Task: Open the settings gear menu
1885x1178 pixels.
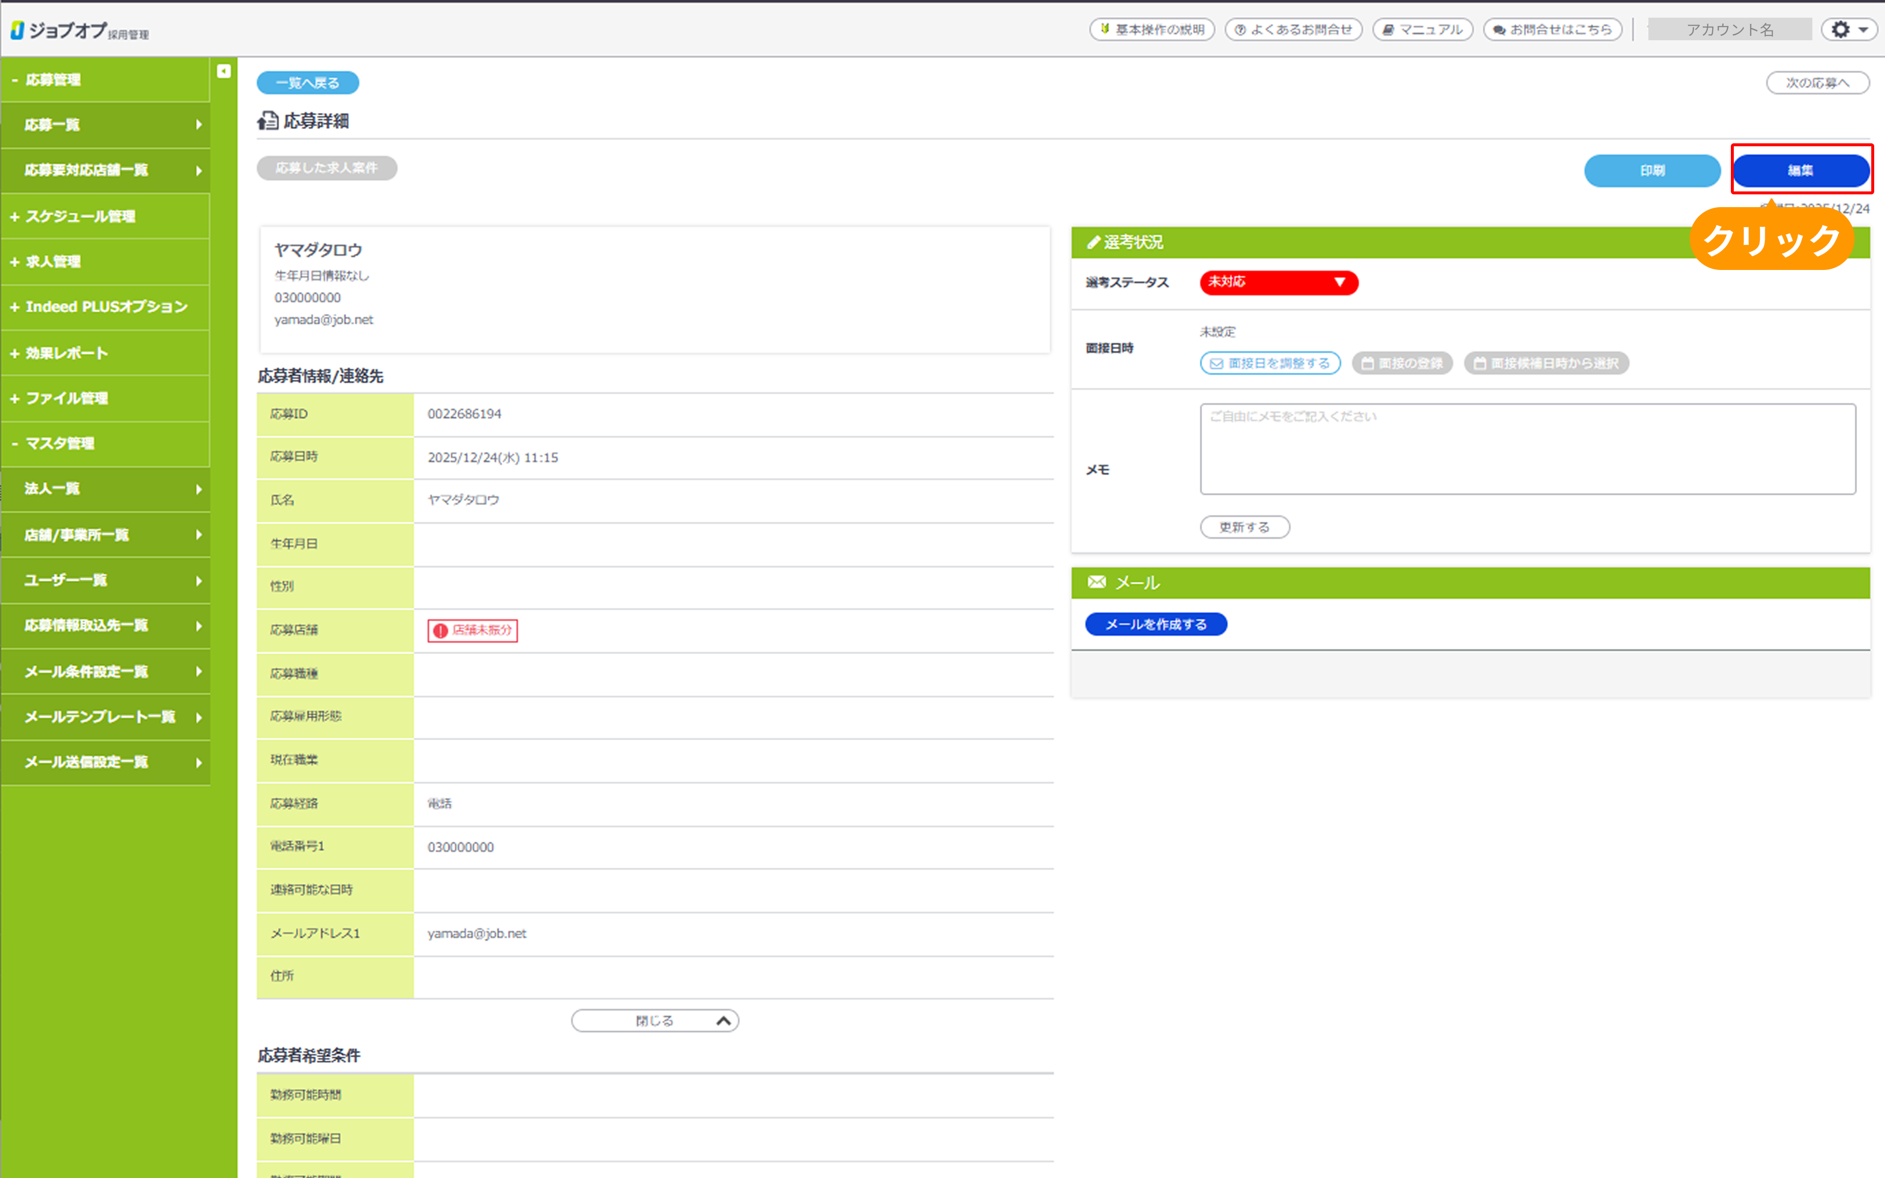Action: point(1848,29)
